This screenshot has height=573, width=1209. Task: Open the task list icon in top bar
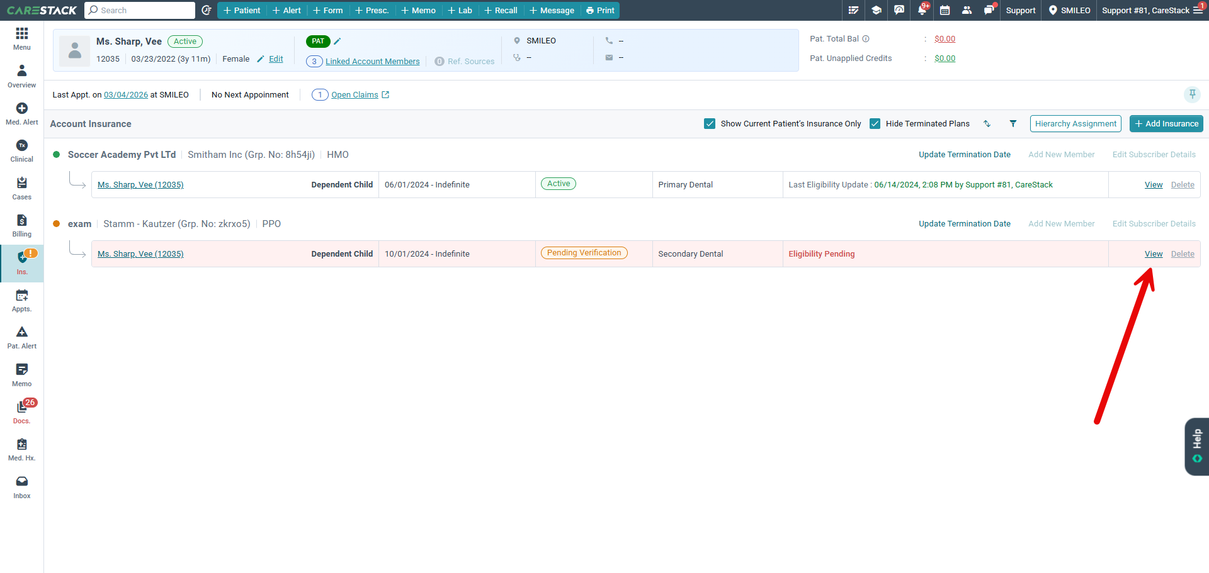coord(853,10)
